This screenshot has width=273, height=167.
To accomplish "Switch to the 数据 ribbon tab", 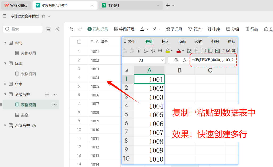I will click(215, 41).
